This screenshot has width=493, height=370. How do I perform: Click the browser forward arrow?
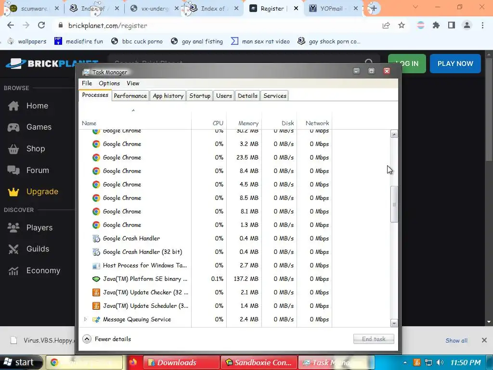click(26, 26)
